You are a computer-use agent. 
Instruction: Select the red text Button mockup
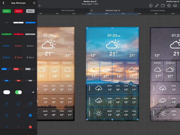click(x=18, y=46)
